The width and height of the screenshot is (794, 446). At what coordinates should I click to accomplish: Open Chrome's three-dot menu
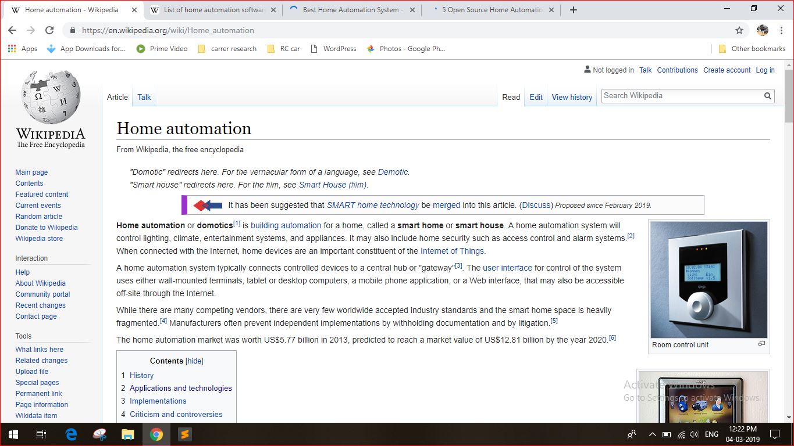pos(781,30)
